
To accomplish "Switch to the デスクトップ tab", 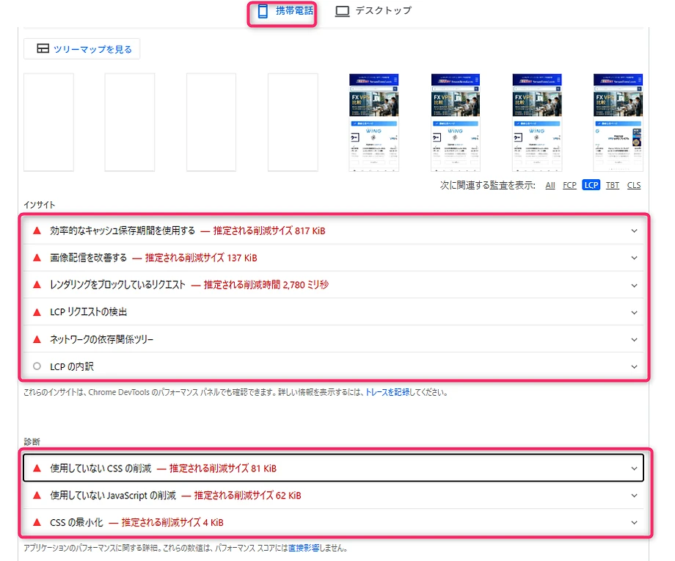I will [373, 11].
